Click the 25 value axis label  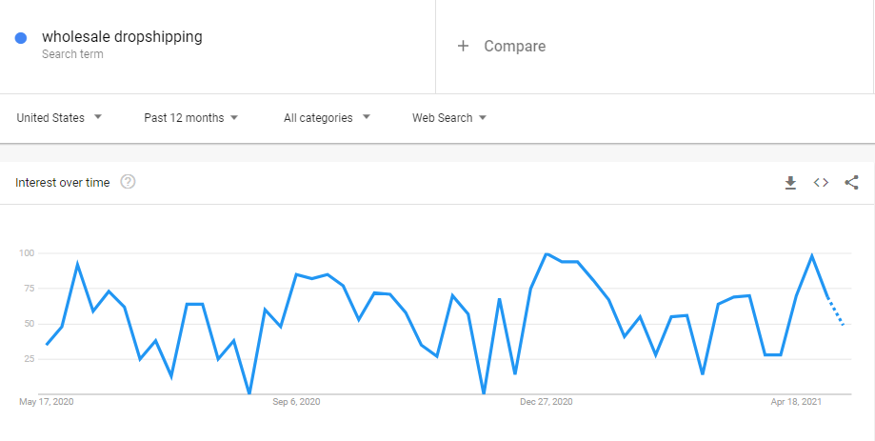28,359
